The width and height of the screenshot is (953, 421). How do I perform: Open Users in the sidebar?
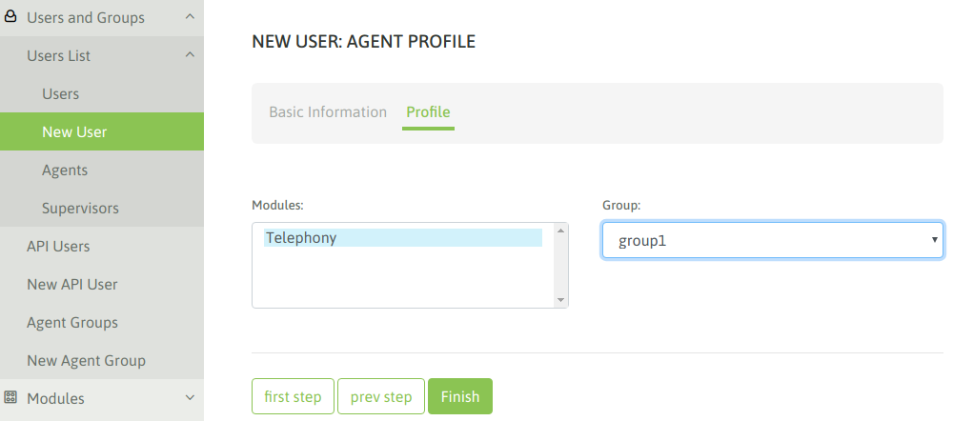pos(61,94)
